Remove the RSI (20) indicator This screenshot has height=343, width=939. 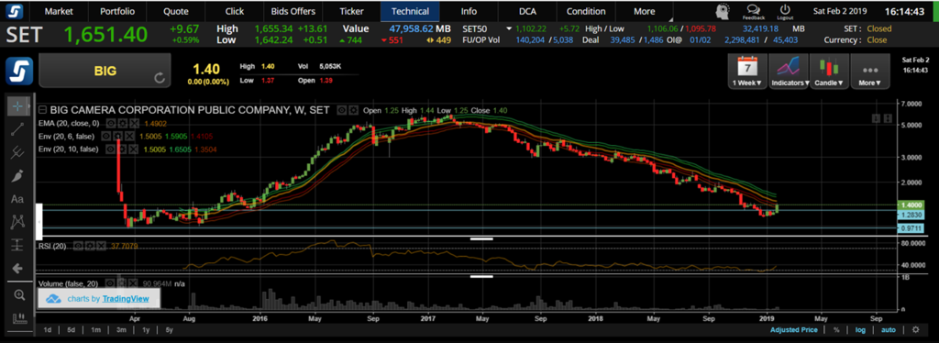[101, 246]
